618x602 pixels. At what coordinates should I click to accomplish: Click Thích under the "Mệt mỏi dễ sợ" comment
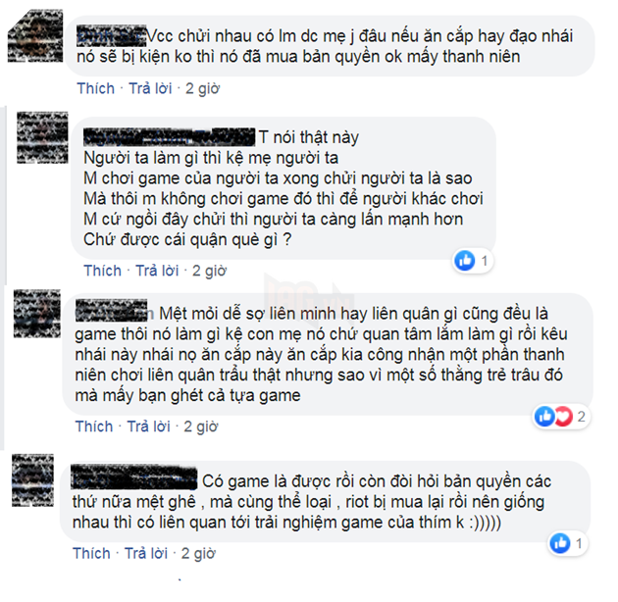pyautogui.click(x=94, y=426)
